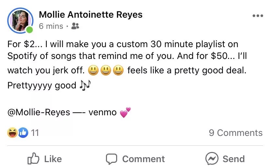Image resolution: width=271 pixels, height=168 pixels.
Task: Open the three-dot post options menu
Action: (258, 16)
